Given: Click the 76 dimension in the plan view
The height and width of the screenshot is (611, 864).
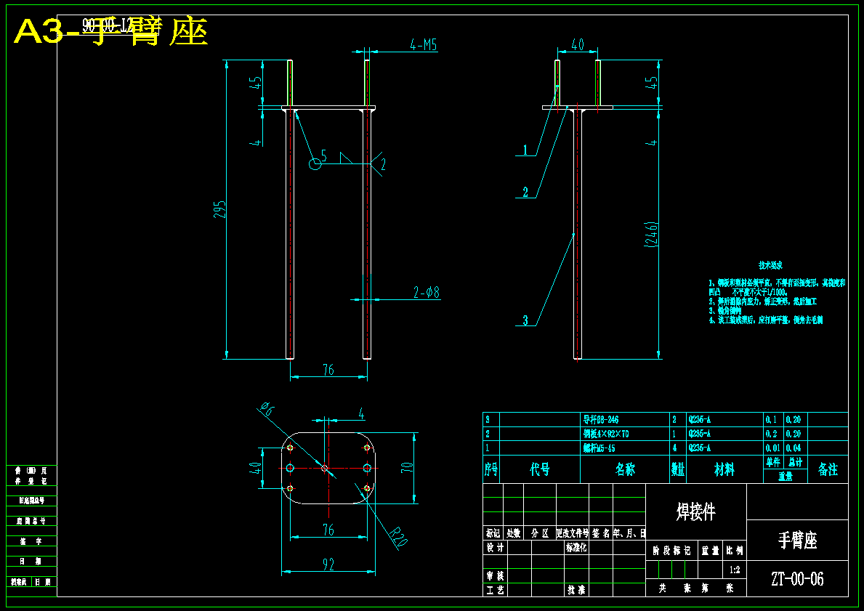Looking at the screenshot, I should point(328,530).
